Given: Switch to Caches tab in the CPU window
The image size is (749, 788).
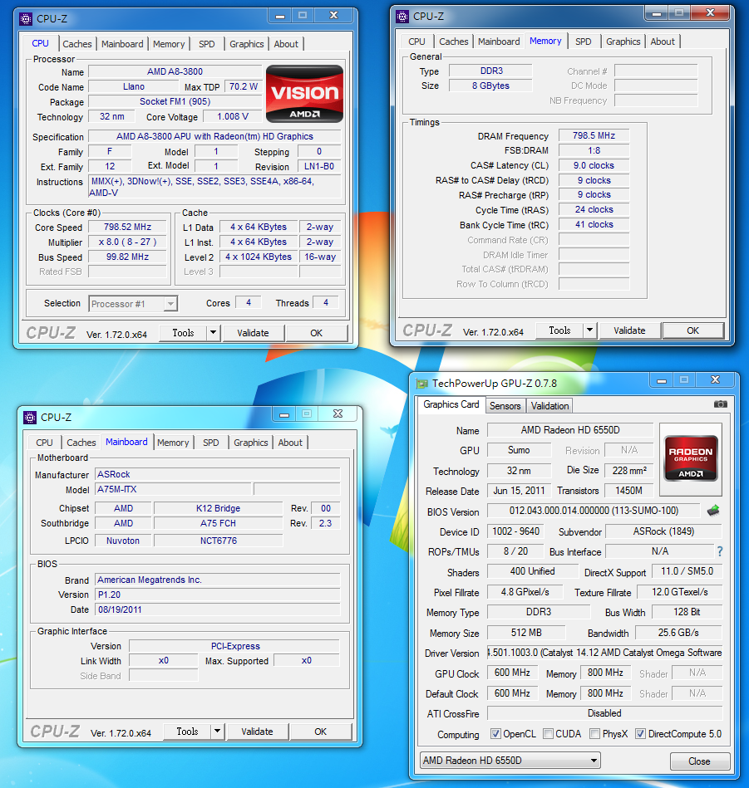Looking at the screenshot, I should tap(77, 44).
